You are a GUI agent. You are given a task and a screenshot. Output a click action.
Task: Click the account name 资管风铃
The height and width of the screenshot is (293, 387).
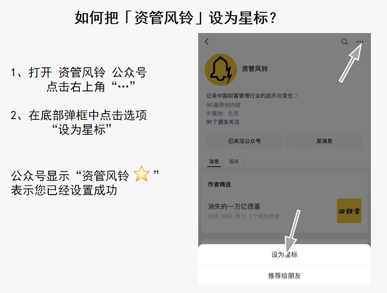(255, 69)
